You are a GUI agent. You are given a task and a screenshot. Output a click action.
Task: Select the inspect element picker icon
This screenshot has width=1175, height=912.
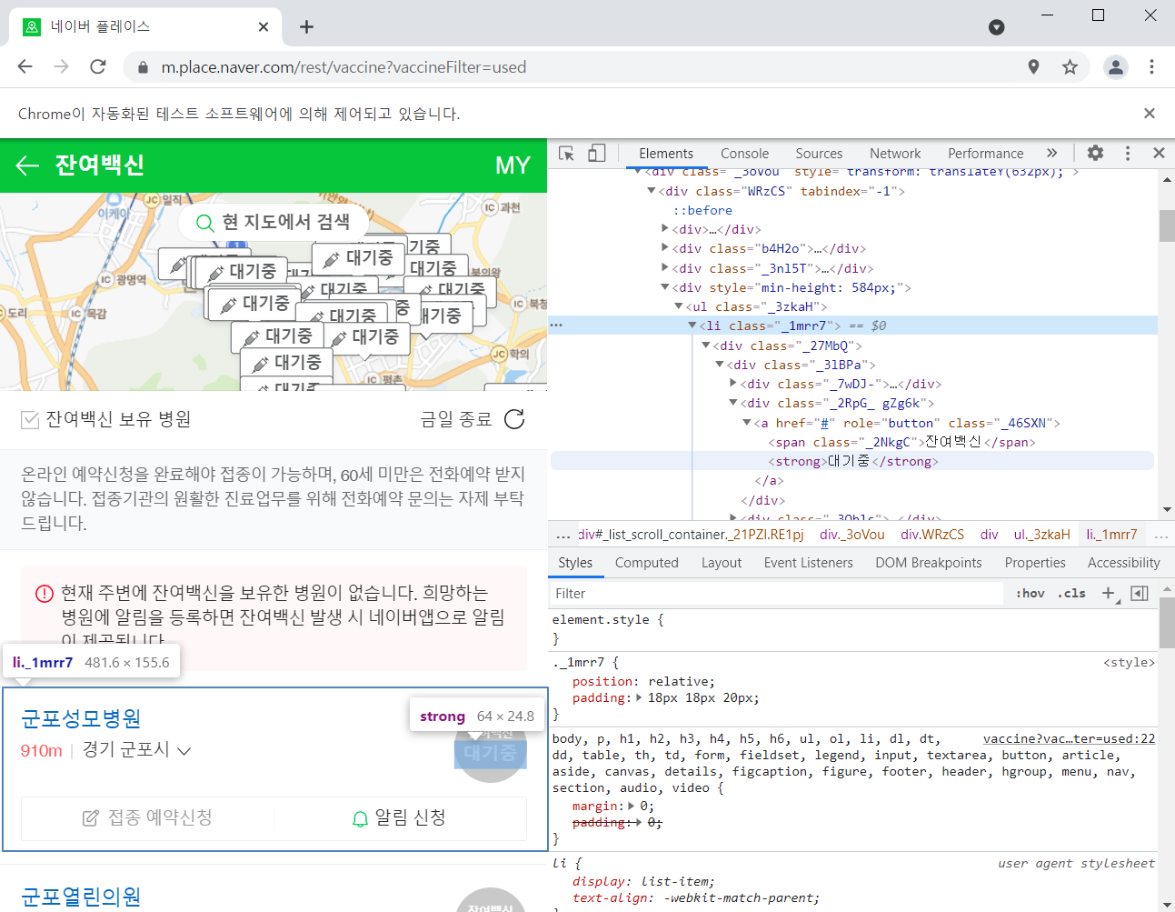tap(566, 154)
